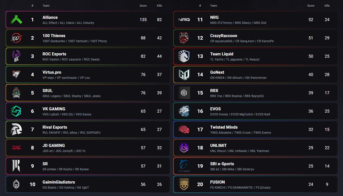Image resolution: width=343 pixels, height=196 pixels.
Task: Click the FUSION gold logo
Action: tap(184, 184)
